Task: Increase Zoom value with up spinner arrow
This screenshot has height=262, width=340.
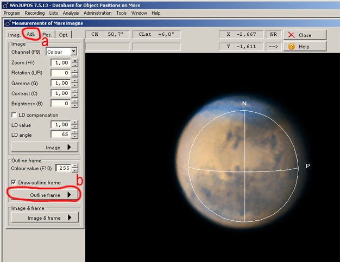Action: 75,60
